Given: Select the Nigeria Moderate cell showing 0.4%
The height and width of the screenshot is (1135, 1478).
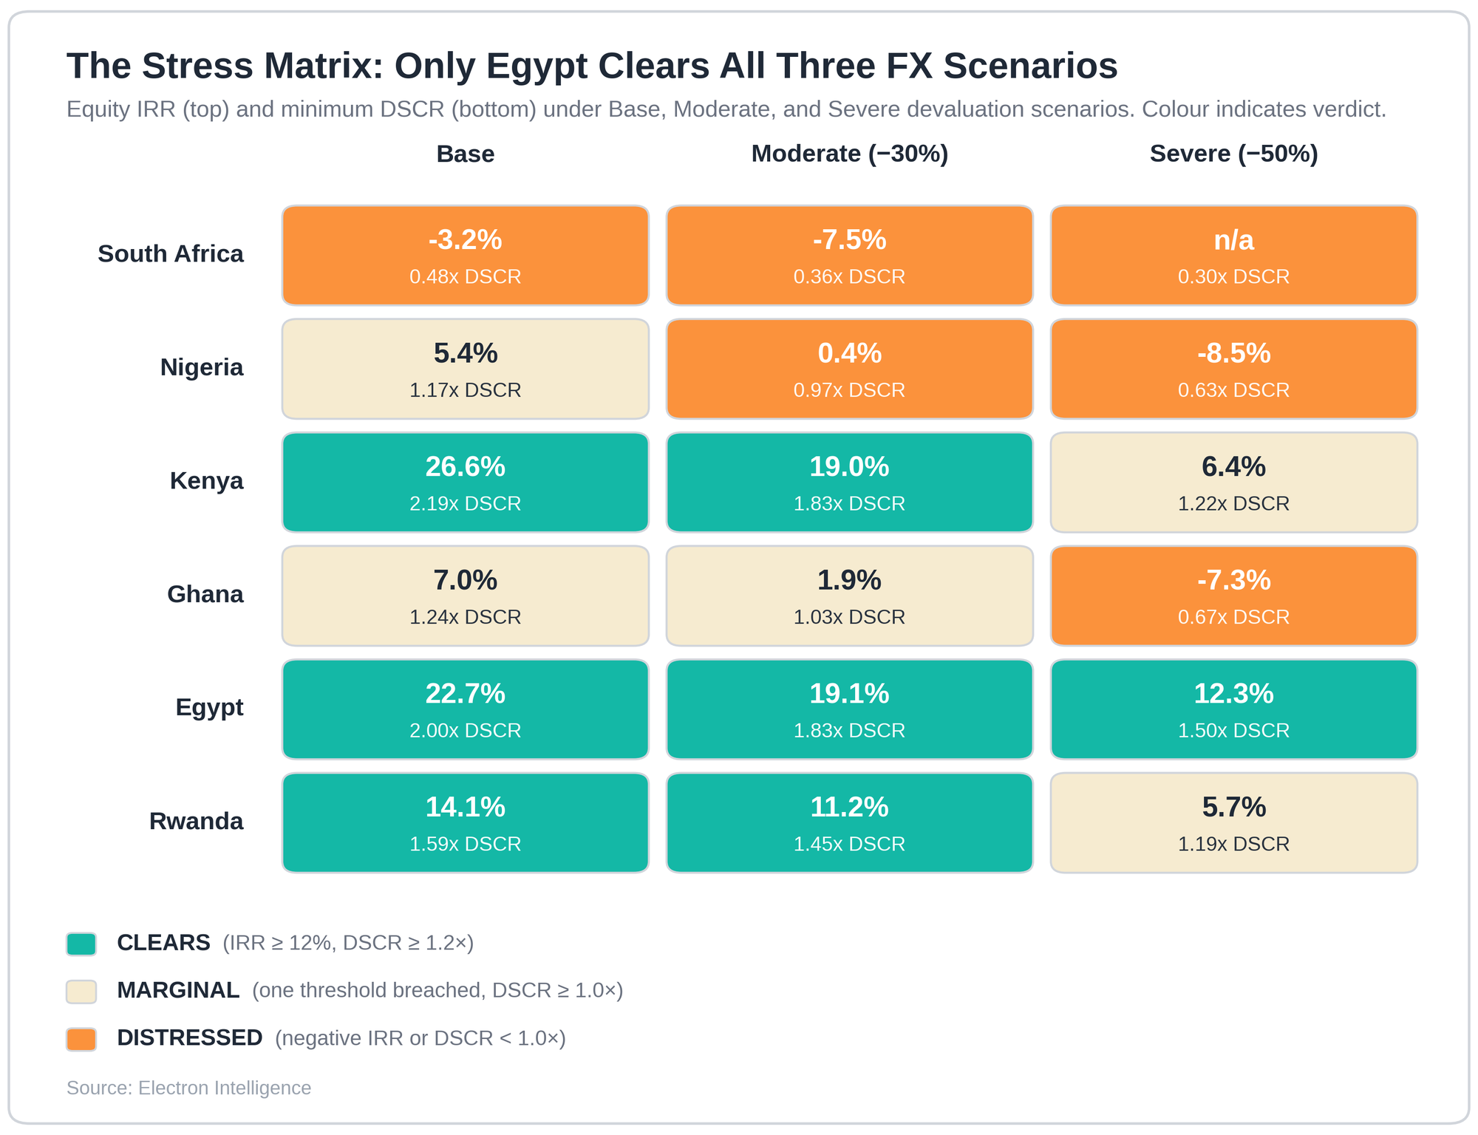Looking at the screenshot, I should (850, 369).
